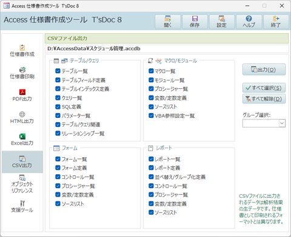Expand the グループ選択 dropdown arrow
The height and width of the screenshot is (237, 291).
(282, 123)
